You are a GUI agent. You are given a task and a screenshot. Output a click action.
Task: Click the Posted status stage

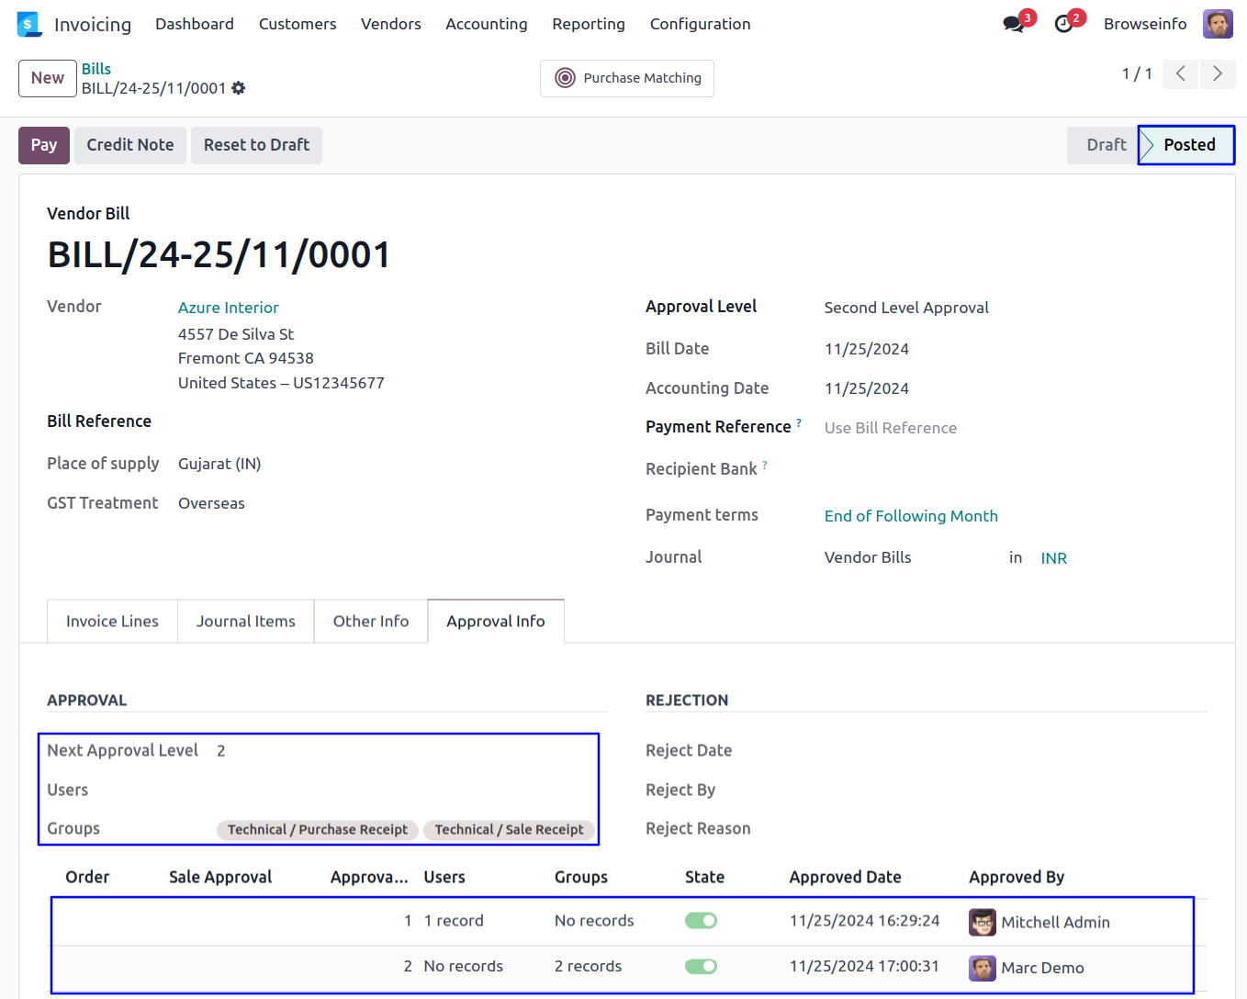click(1188, 145)
